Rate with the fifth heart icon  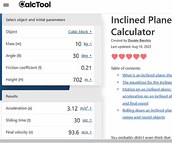pyautogui.click(x=143, y=56)
